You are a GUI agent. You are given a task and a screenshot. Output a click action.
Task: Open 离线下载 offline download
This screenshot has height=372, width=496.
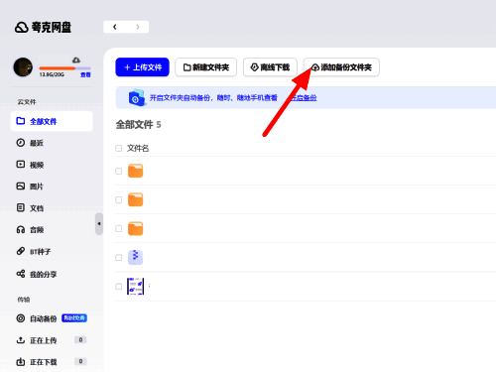pos(270,67)
